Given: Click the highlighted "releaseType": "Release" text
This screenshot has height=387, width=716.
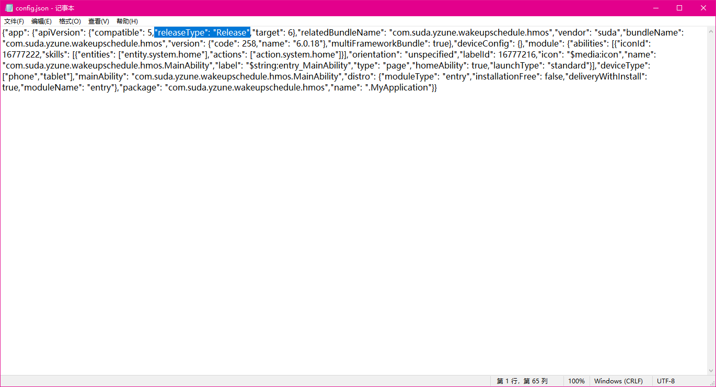Looking at the screenshot, I should (202, 32).
